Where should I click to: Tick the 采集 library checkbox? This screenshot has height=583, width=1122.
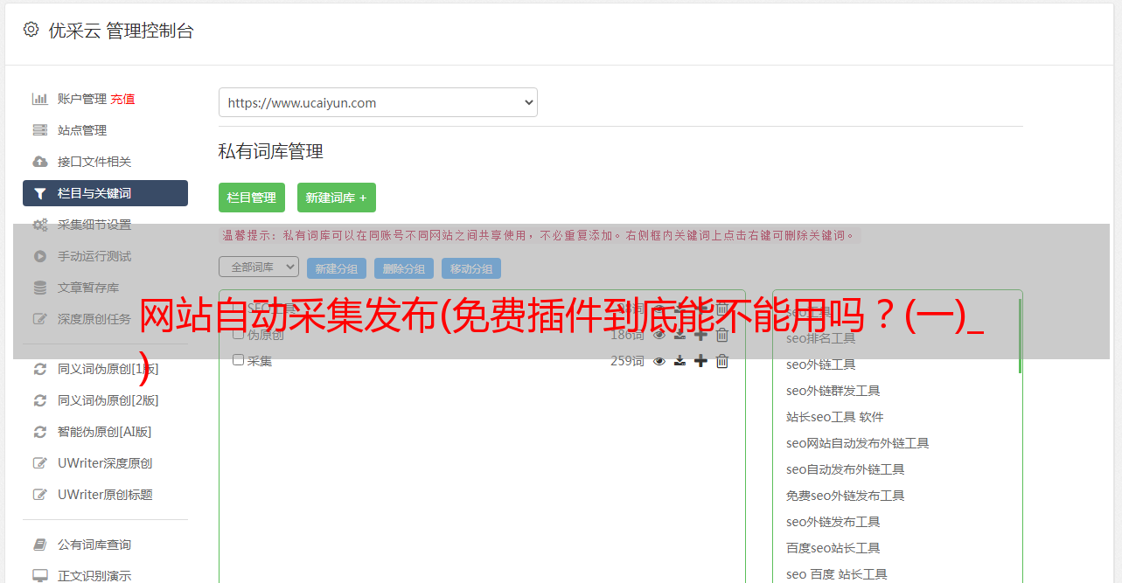[x=238, y=360]
